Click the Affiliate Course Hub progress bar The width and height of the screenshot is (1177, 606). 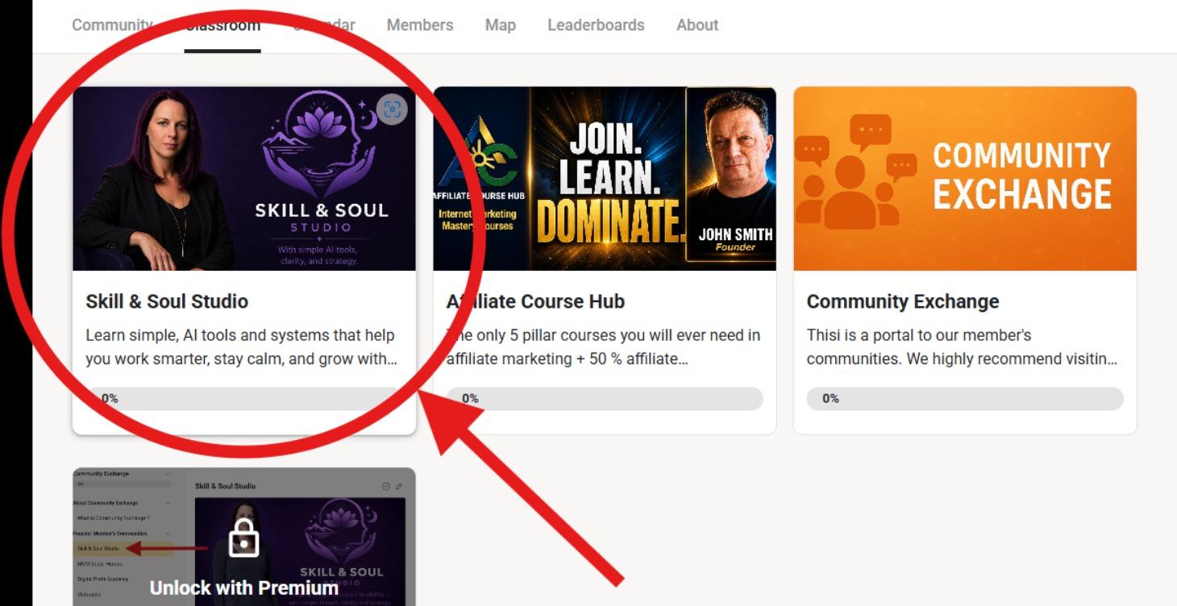pos(605,398)
